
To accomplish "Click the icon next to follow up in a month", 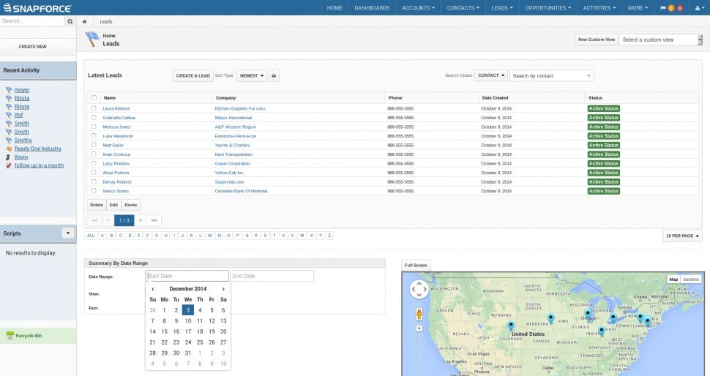I will click(x=9, y=165).
